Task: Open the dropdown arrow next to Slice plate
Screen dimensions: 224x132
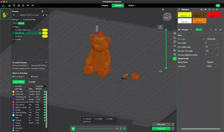Action: tap(173, 124)
